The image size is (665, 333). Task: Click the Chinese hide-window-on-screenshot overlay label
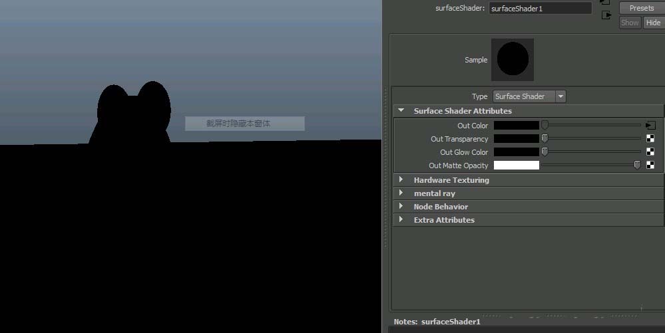245,123
